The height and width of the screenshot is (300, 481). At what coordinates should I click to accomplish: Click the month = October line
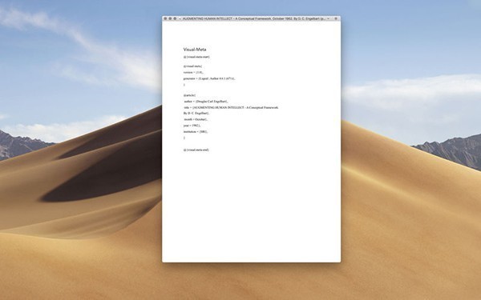tap(196, 119)
